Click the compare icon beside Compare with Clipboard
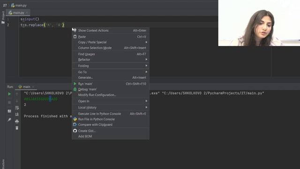The width and height of the screenshot is (300, 169). 75,124
